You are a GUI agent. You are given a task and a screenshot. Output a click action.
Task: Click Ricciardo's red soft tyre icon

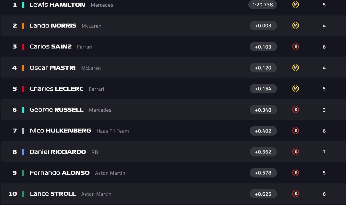point(295,152)
